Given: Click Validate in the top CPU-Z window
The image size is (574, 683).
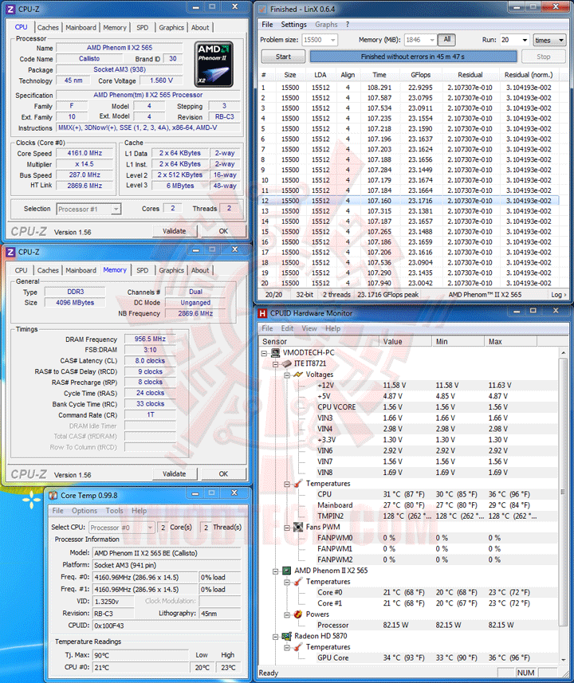Looking at the screenshot, I should click(175, 231).
